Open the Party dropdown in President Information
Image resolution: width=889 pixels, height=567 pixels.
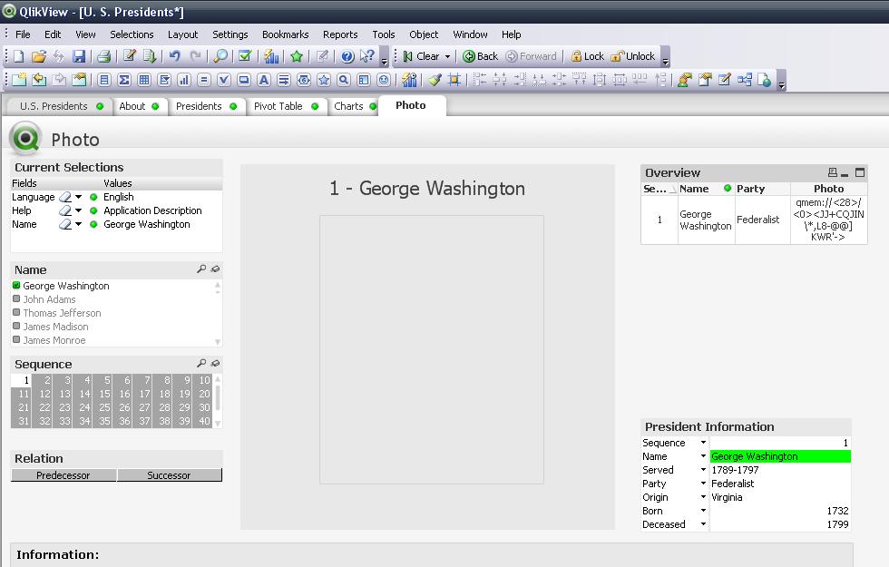pos(703,483)
